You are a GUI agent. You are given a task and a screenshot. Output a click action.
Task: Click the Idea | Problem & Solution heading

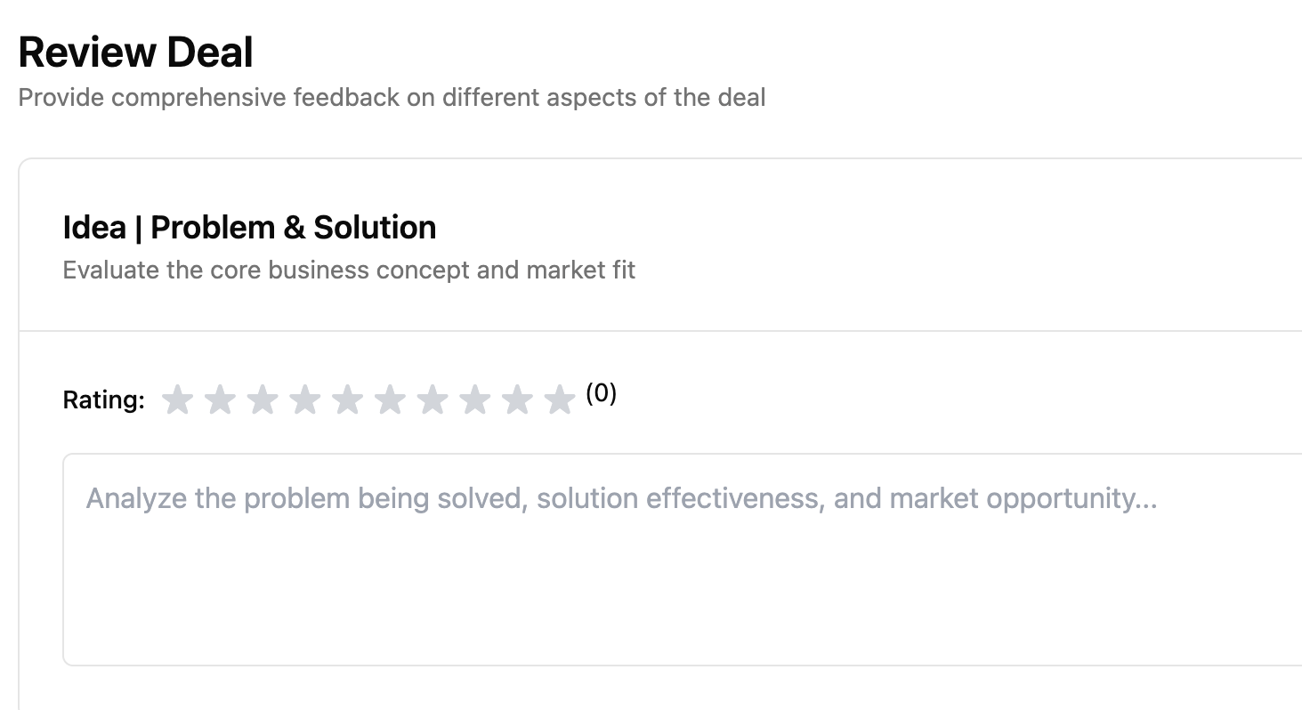click(x=248, y=227)
